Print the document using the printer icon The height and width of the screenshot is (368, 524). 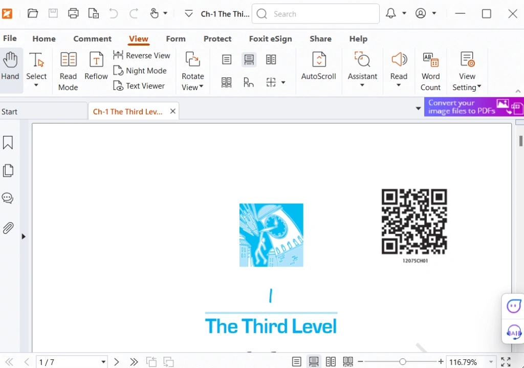73,14
